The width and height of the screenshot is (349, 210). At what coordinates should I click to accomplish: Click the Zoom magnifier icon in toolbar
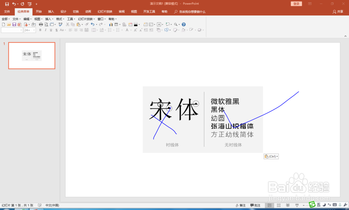click(176, 24)
